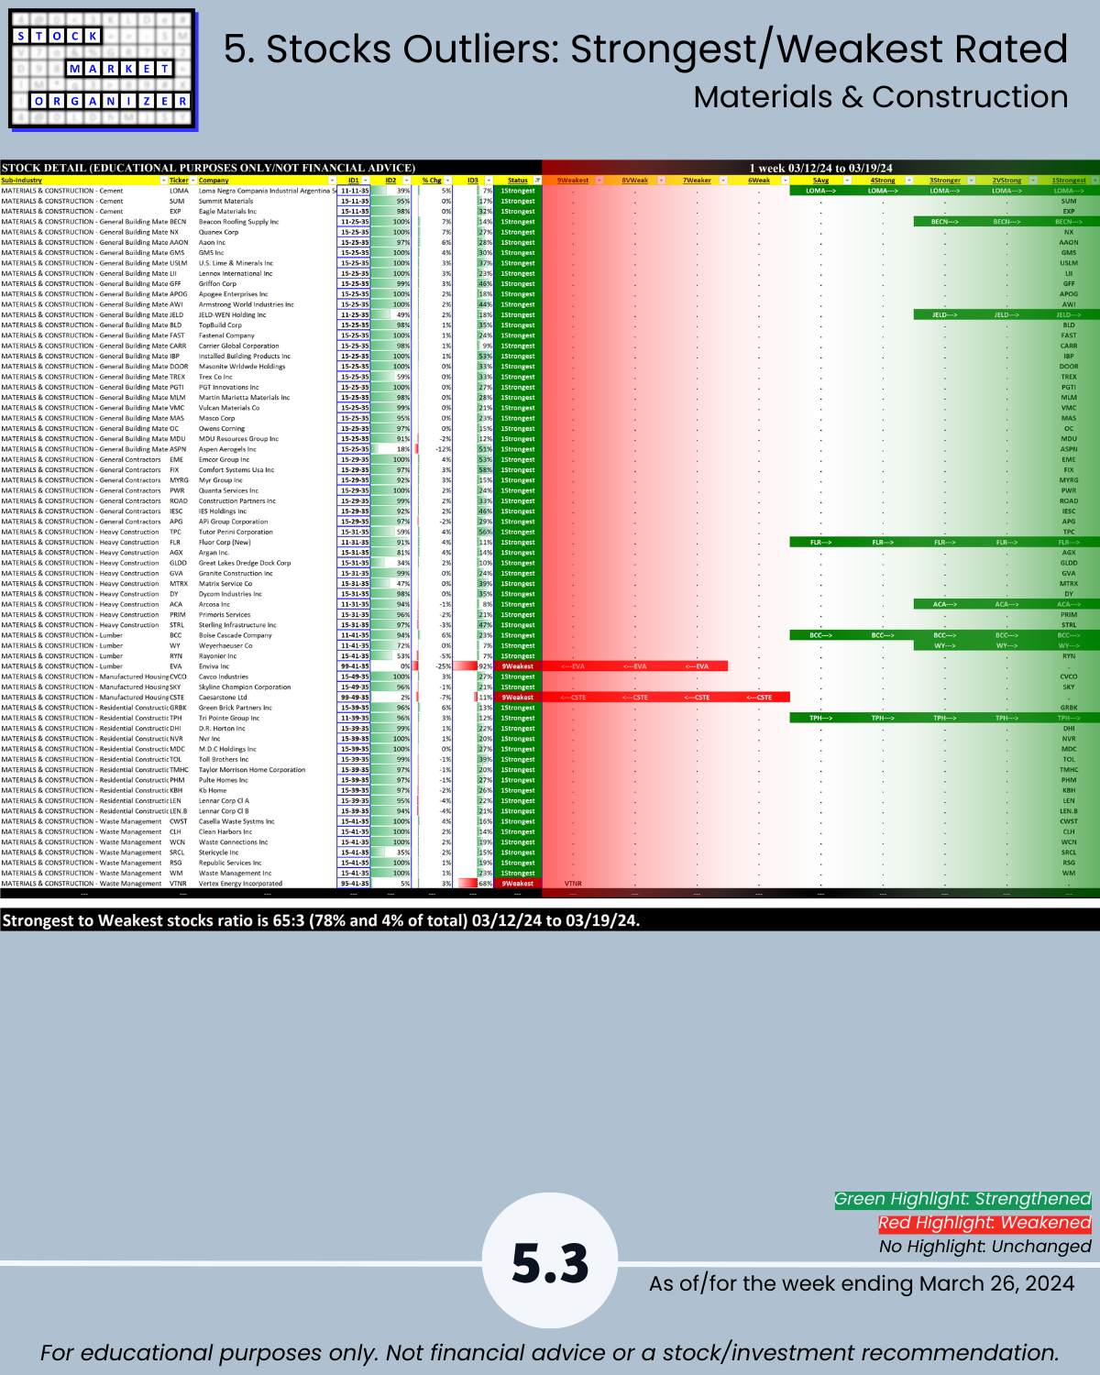Click the '1 week 03/12/24 to 03/19/24' header
Viewport: 1100px width, 1375px height.
[820, 168]
